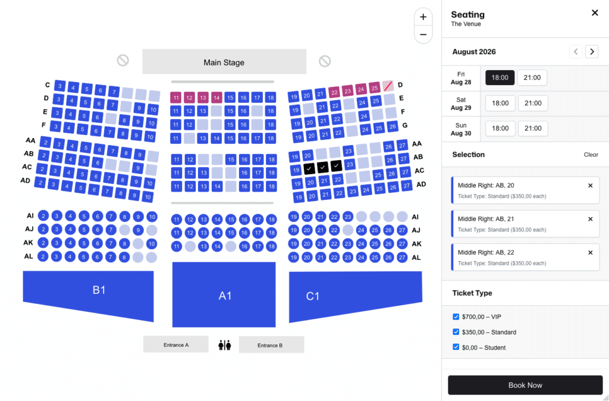Select the A1 section block
This screenshot has width=609, height=401.
click(224, 295)
